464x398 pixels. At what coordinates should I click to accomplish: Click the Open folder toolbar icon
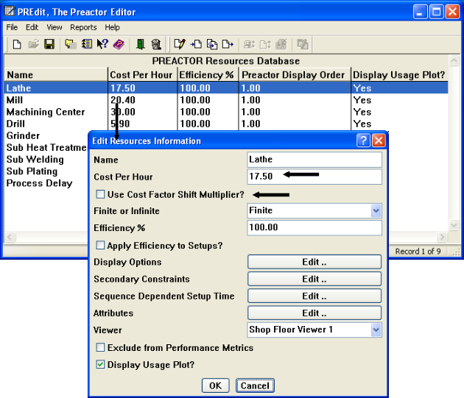pyautogui.click(x=33, y=44)
